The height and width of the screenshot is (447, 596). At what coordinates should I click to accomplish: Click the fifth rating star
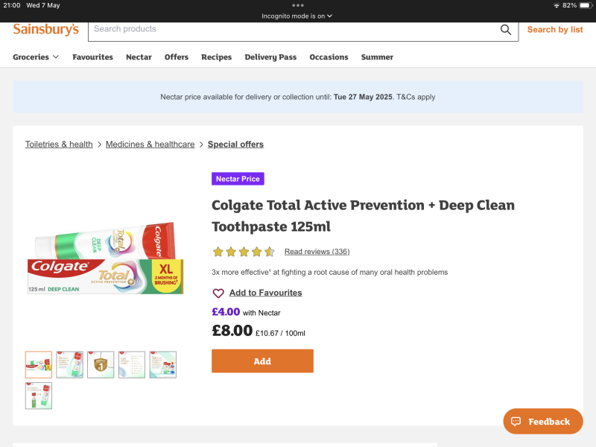270,252
